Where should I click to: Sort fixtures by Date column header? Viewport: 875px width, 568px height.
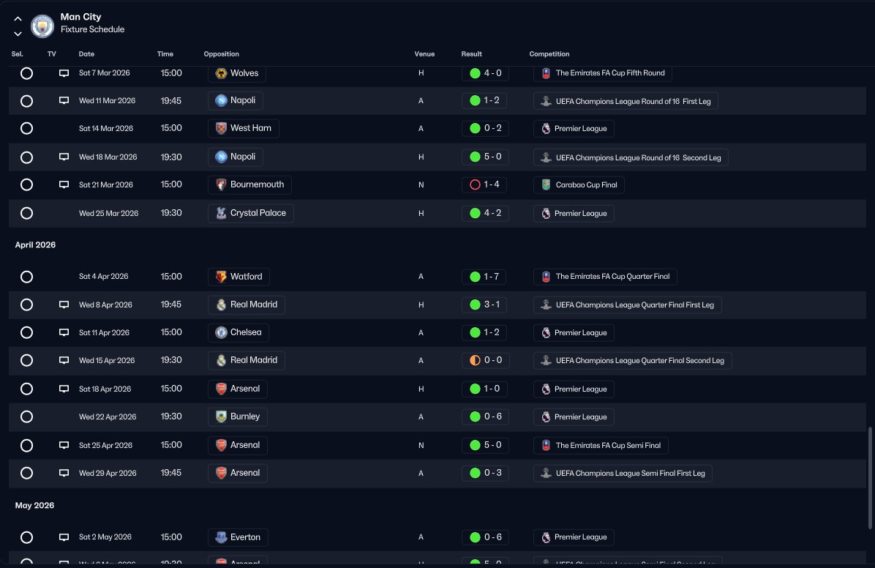pos(86,54)
